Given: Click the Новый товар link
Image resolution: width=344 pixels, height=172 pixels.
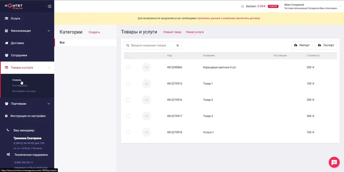Looking at the screenshot, I should click(172, 32).
